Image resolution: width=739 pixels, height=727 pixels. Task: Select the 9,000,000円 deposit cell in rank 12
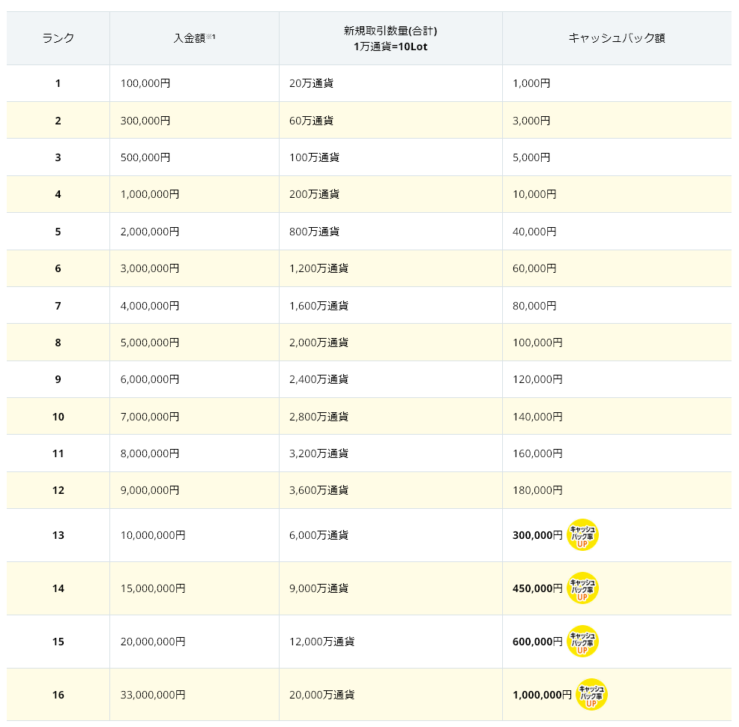[x=150, y=490]
